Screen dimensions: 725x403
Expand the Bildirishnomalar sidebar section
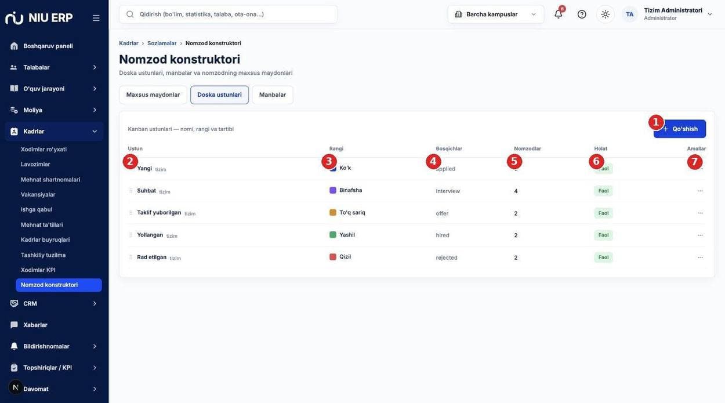(x=54, y=346)
